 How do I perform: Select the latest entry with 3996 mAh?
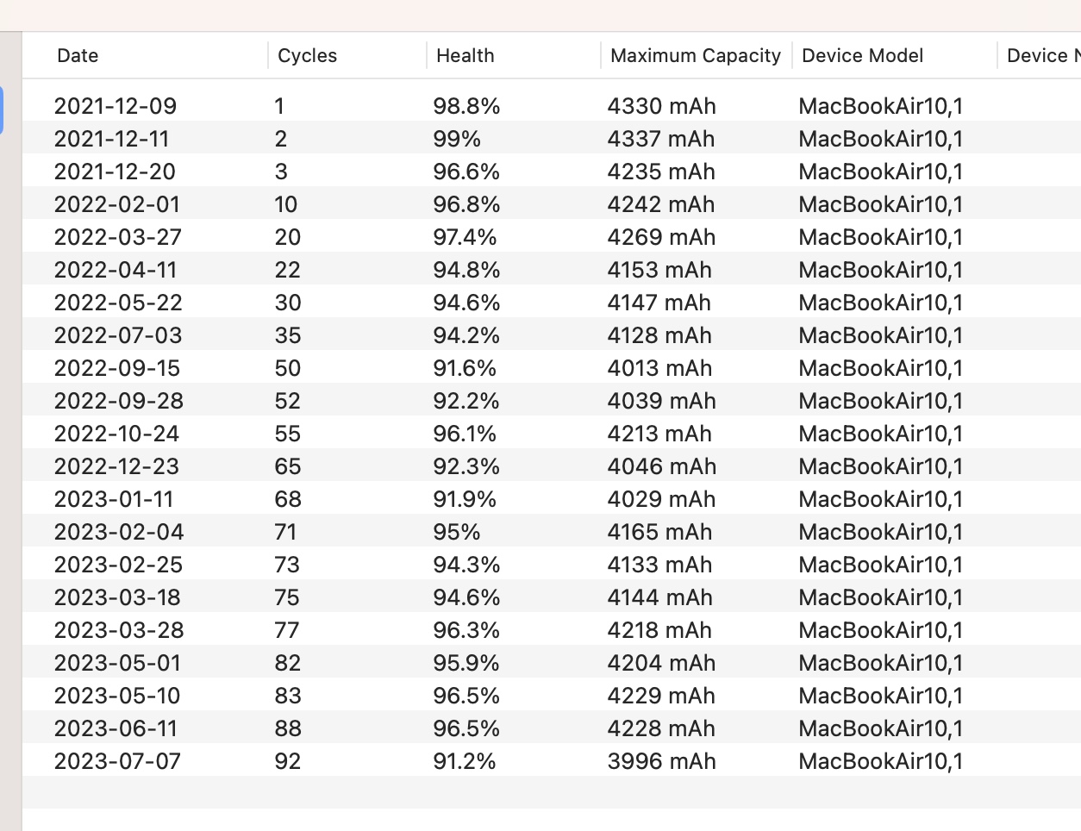point(661,761)
